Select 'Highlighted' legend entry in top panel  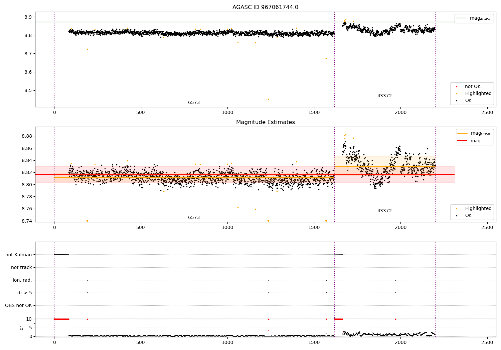click(x=478, y=94)
